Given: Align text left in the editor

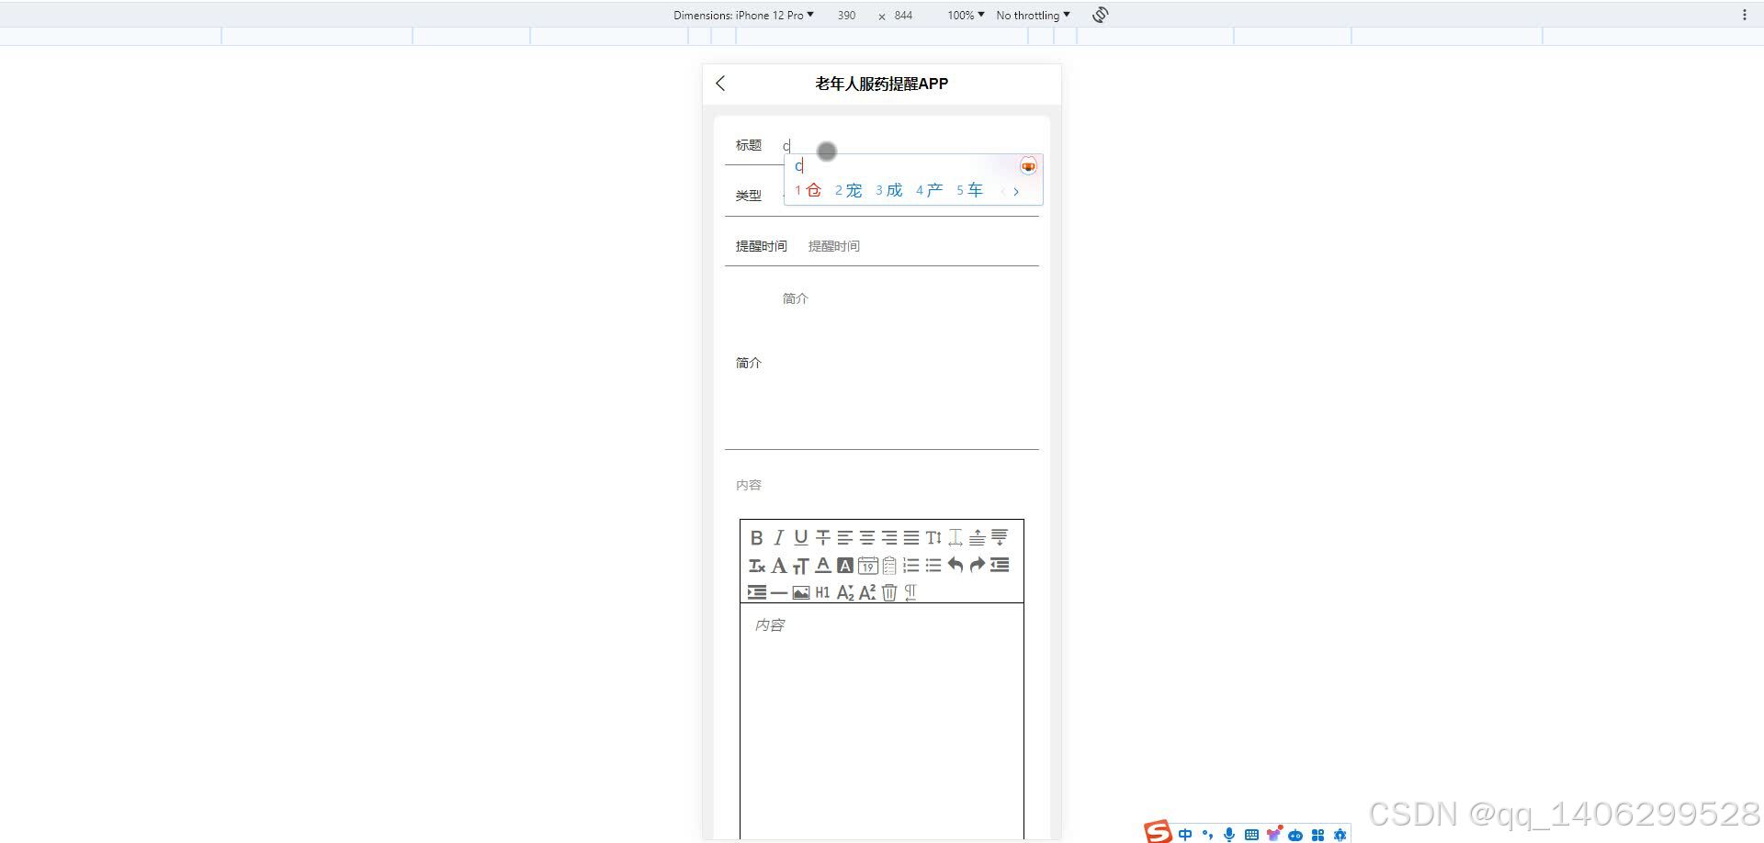Looking at the screenshot, I should click(x=844, y=538).
